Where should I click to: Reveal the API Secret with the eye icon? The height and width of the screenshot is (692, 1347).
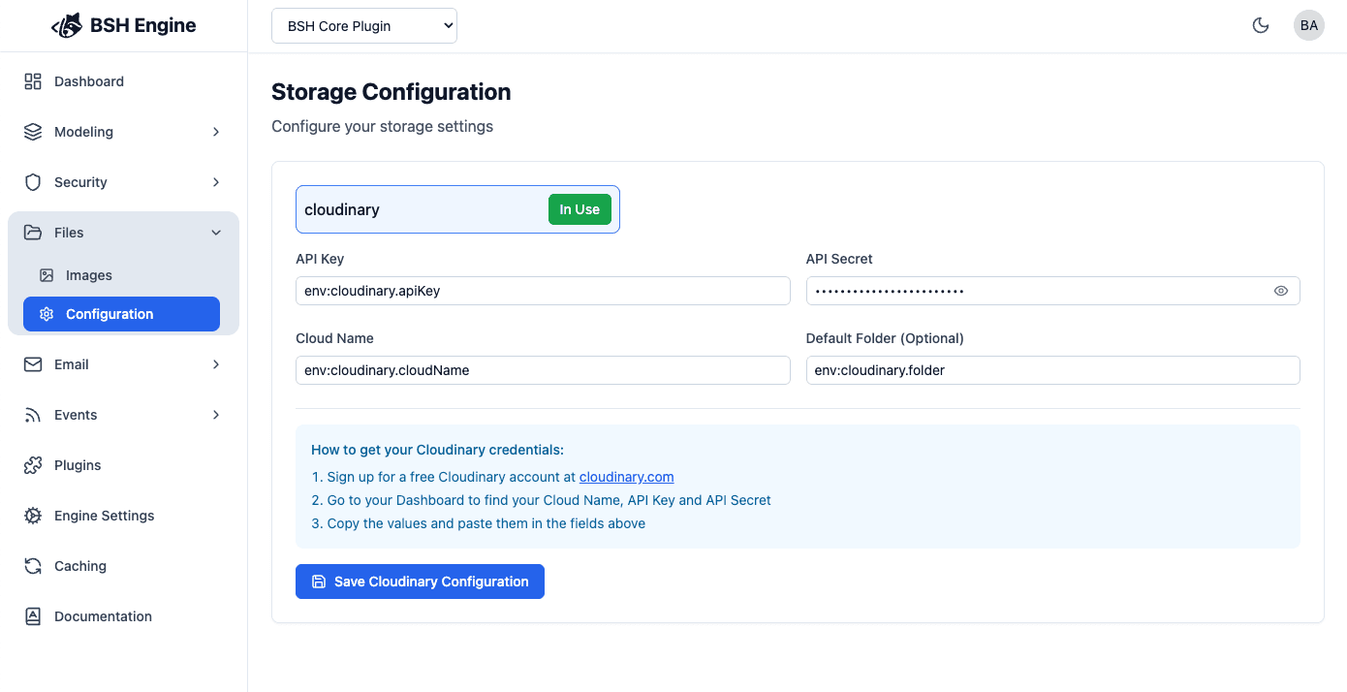(x=1281, y=290)
